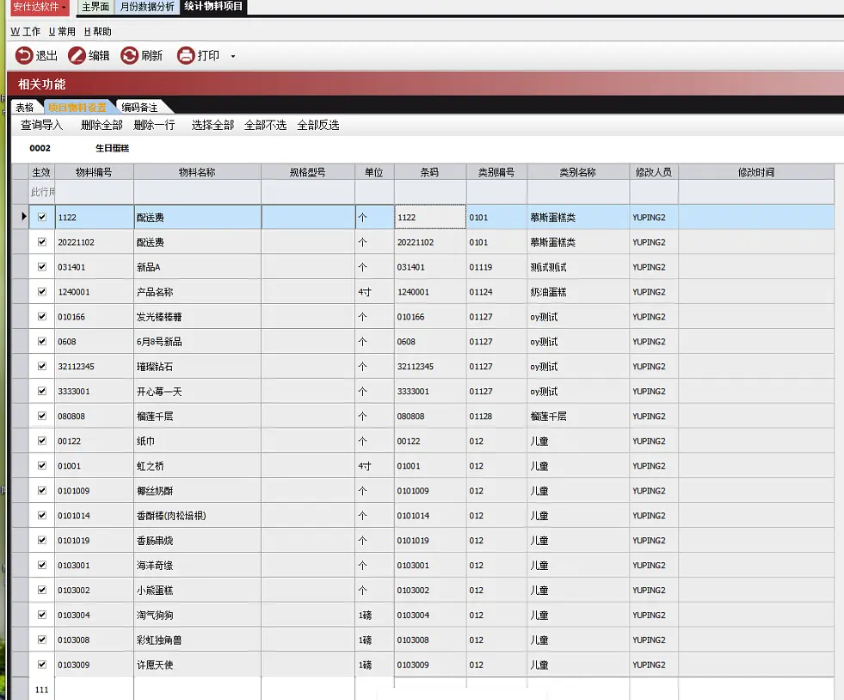Switch to the 编码备注 tab
The height and width of the screenshot is (700, 844).
(x=139, y=108)
